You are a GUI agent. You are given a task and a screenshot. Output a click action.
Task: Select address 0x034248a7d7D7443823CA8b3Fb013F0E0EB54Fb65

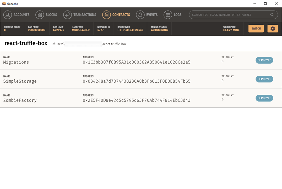coord(137,81)
